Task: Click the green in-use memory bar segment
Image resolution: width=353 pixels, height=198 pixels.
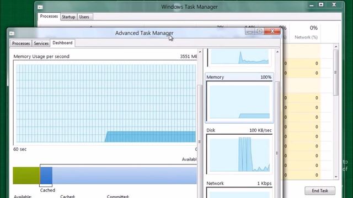Action: tap(26, 175)
